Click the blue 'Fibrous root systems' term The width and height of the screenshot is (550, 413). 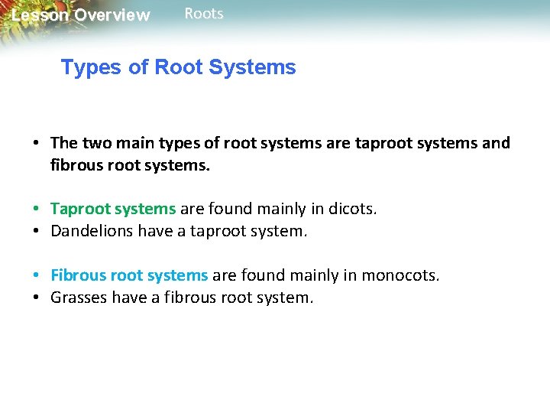[129, 275]
